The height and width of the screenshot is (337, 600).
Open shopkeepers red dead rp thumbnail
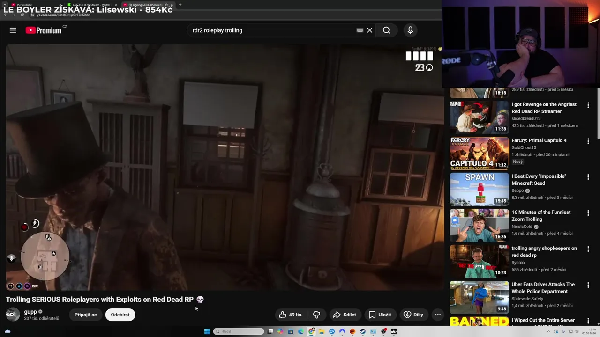[479, 261]
